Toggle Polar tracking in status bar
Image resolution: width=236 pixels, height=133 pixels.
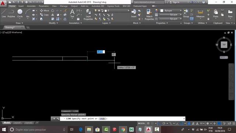tap(164, 123)
